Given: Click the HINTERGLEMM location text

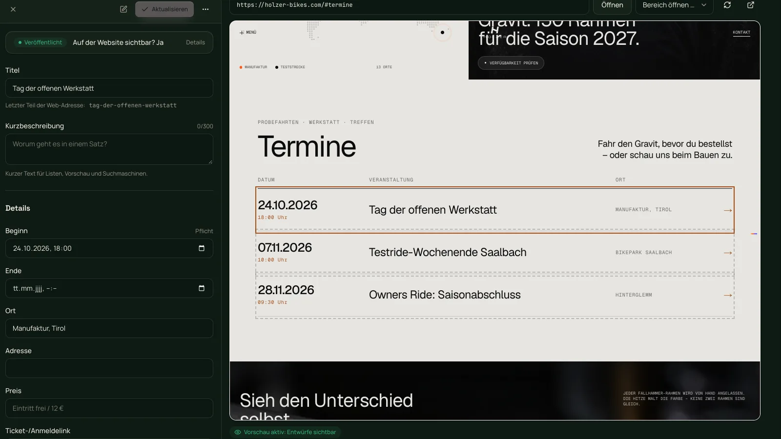Looking at the screenshot, I should click(634, 295).
